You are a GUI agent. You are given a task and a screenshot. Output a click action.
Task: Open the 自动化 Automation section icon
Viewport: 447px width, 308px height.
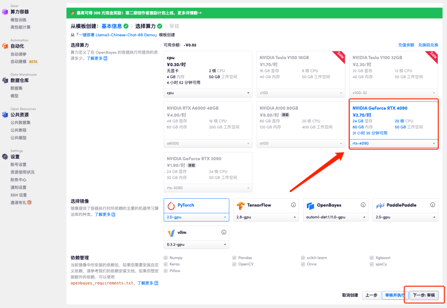pos(5,46)
